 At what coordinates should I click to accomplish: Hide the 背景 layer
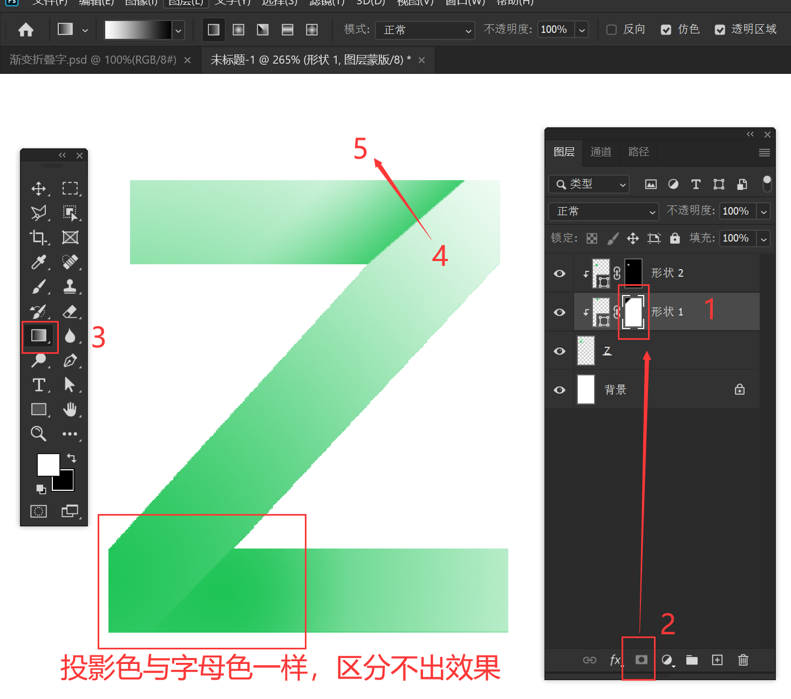click(x=560, y=390)
